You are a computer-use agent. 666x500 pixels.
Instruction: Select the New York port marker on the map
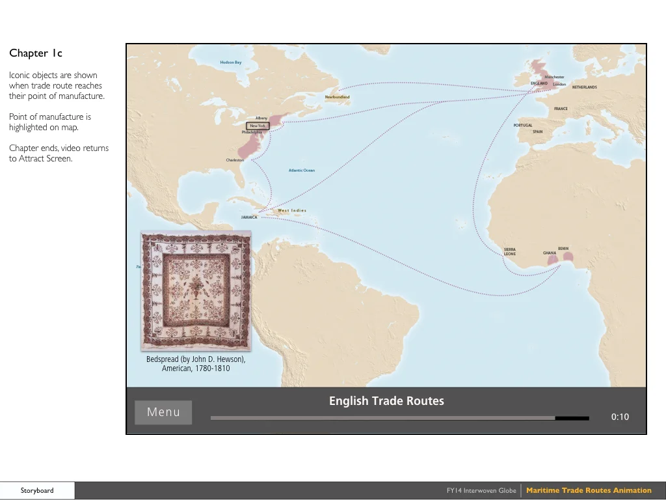click(259, 126)
